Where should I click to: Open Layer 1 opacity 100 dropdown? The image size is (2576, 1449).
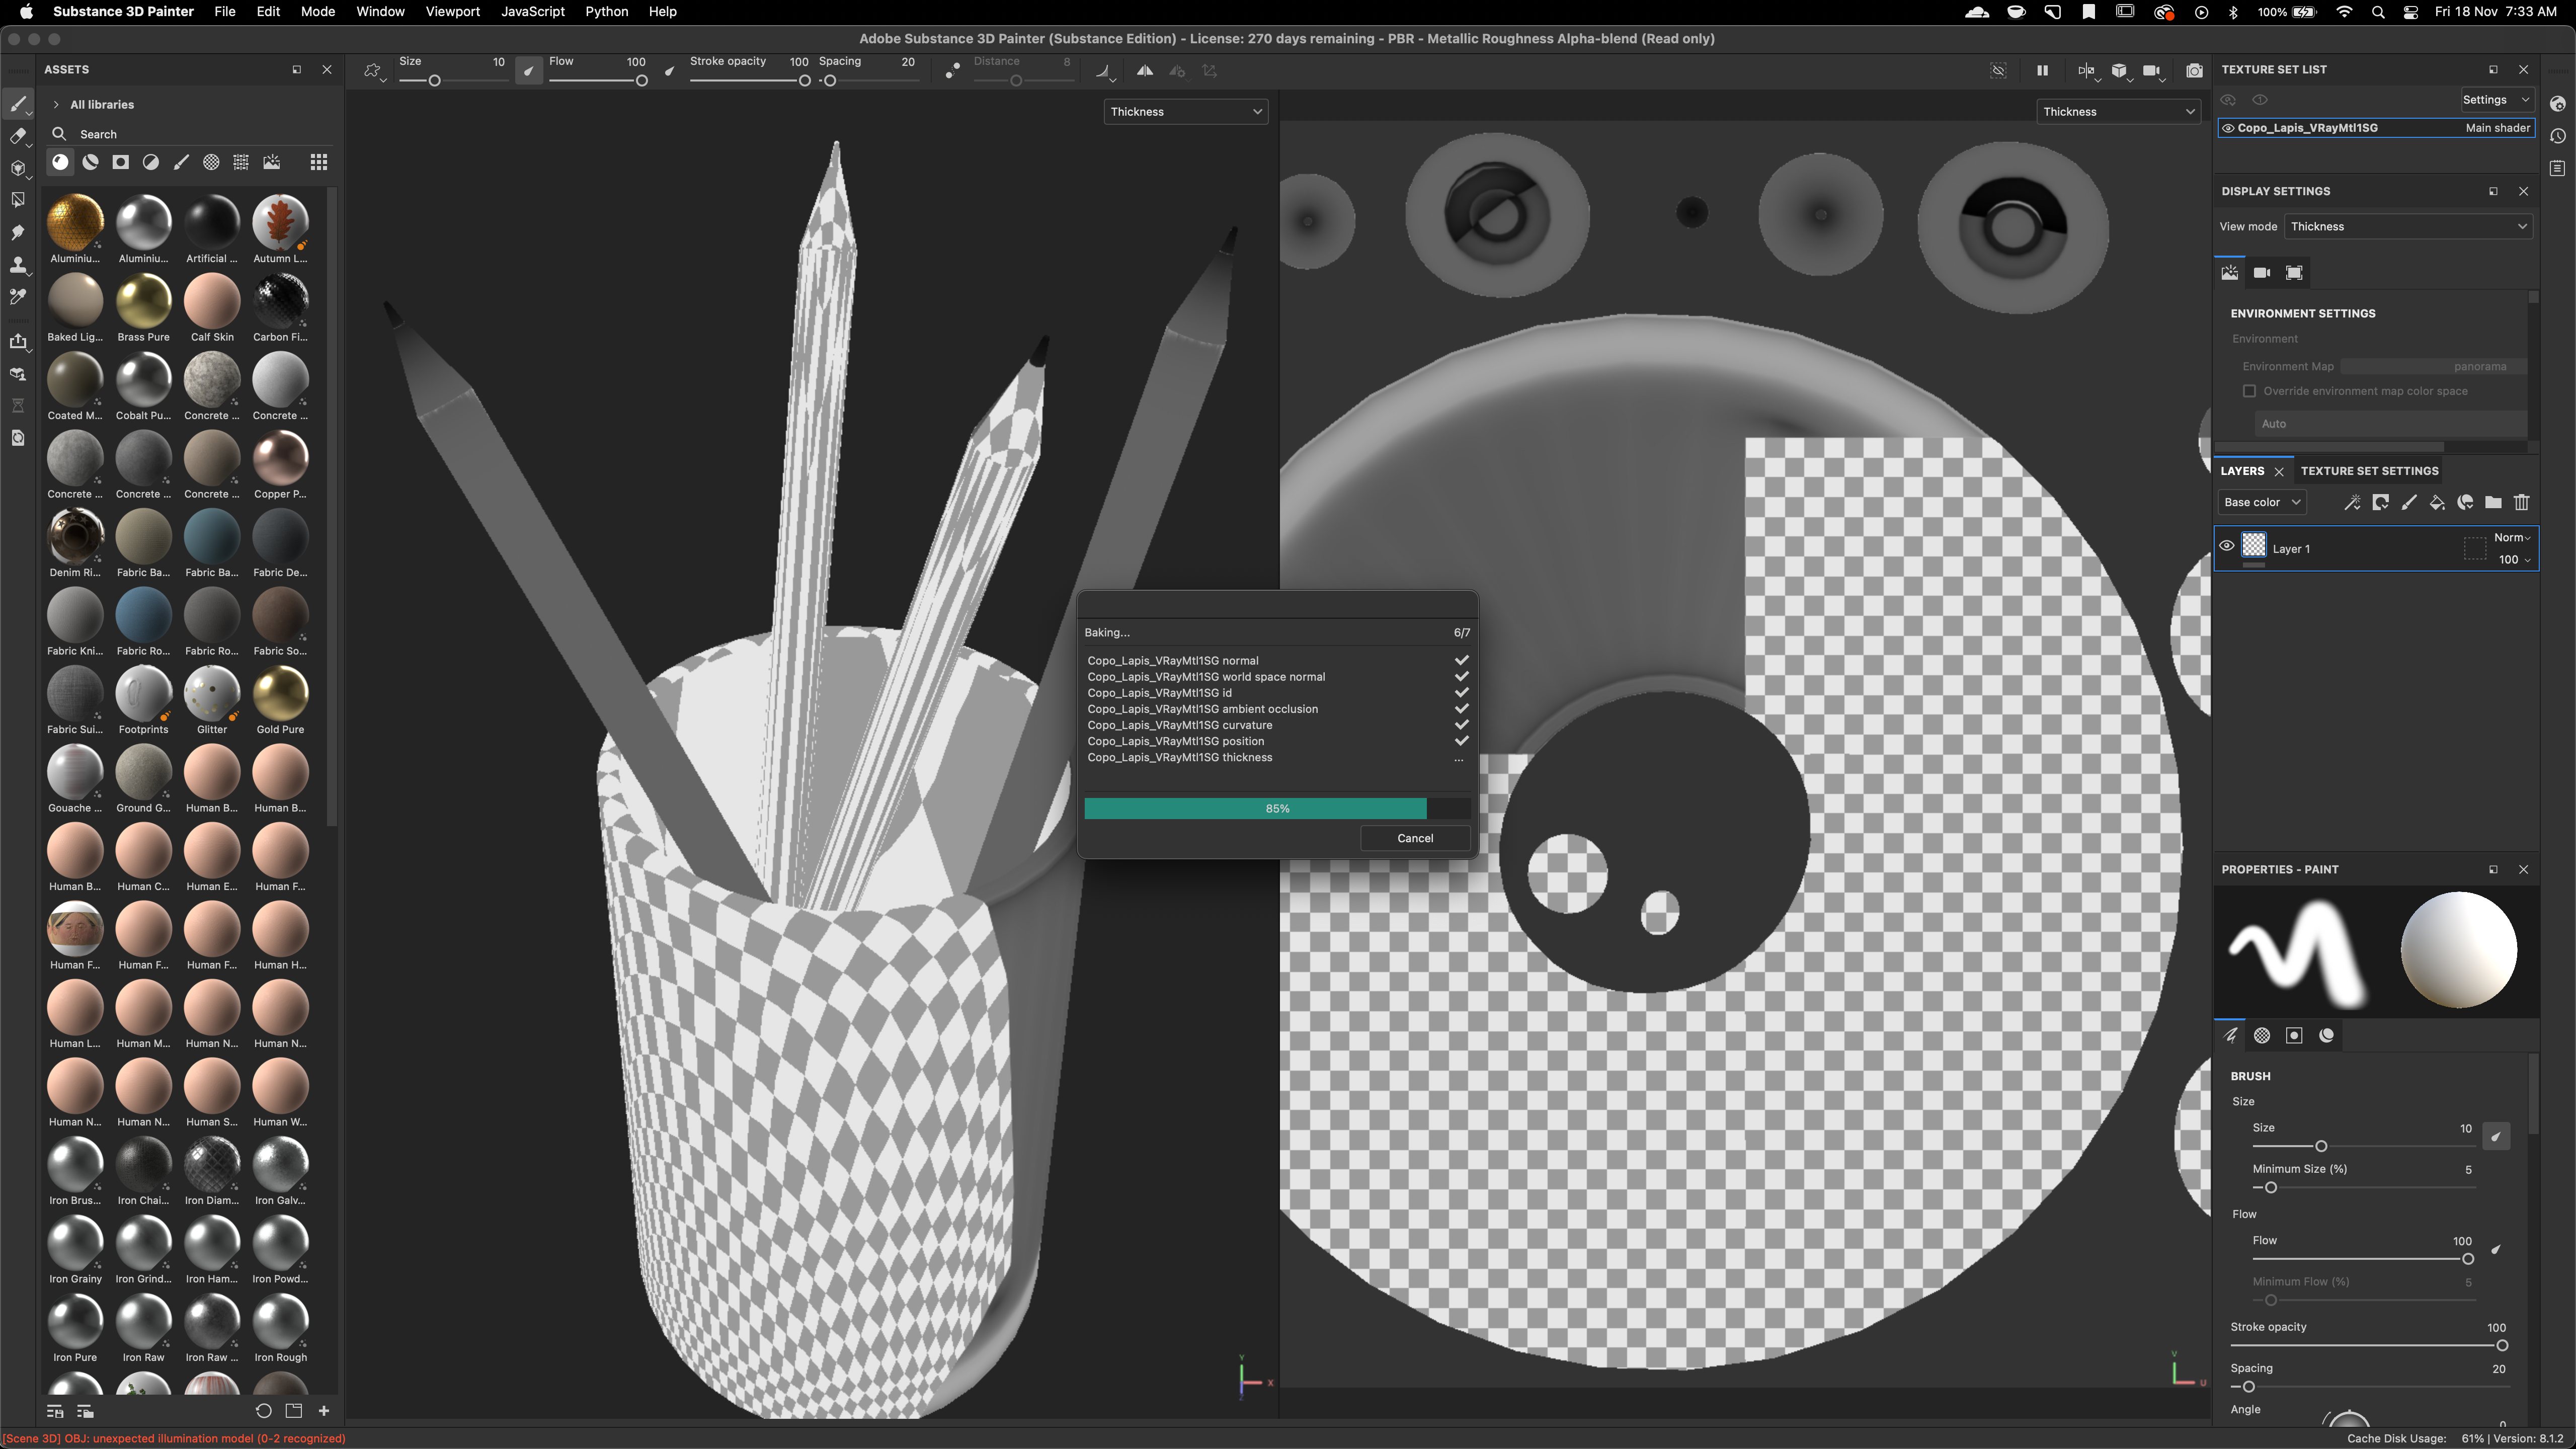[2515, 560]
